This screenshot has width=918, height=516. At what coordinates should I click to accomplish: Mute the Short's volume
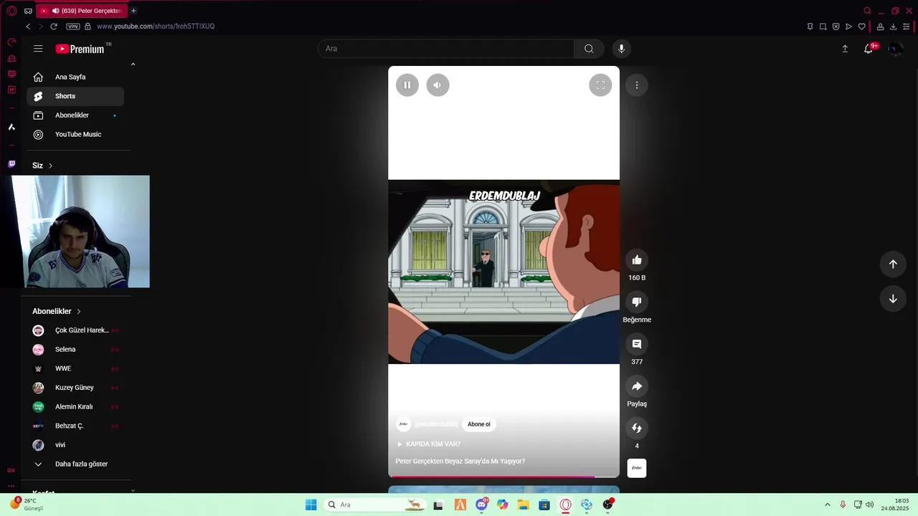pos(437,85)
